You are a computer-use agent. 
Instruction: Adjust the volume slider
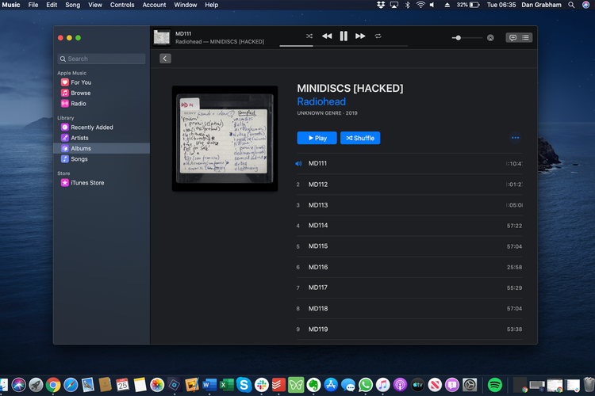(467, 38)
